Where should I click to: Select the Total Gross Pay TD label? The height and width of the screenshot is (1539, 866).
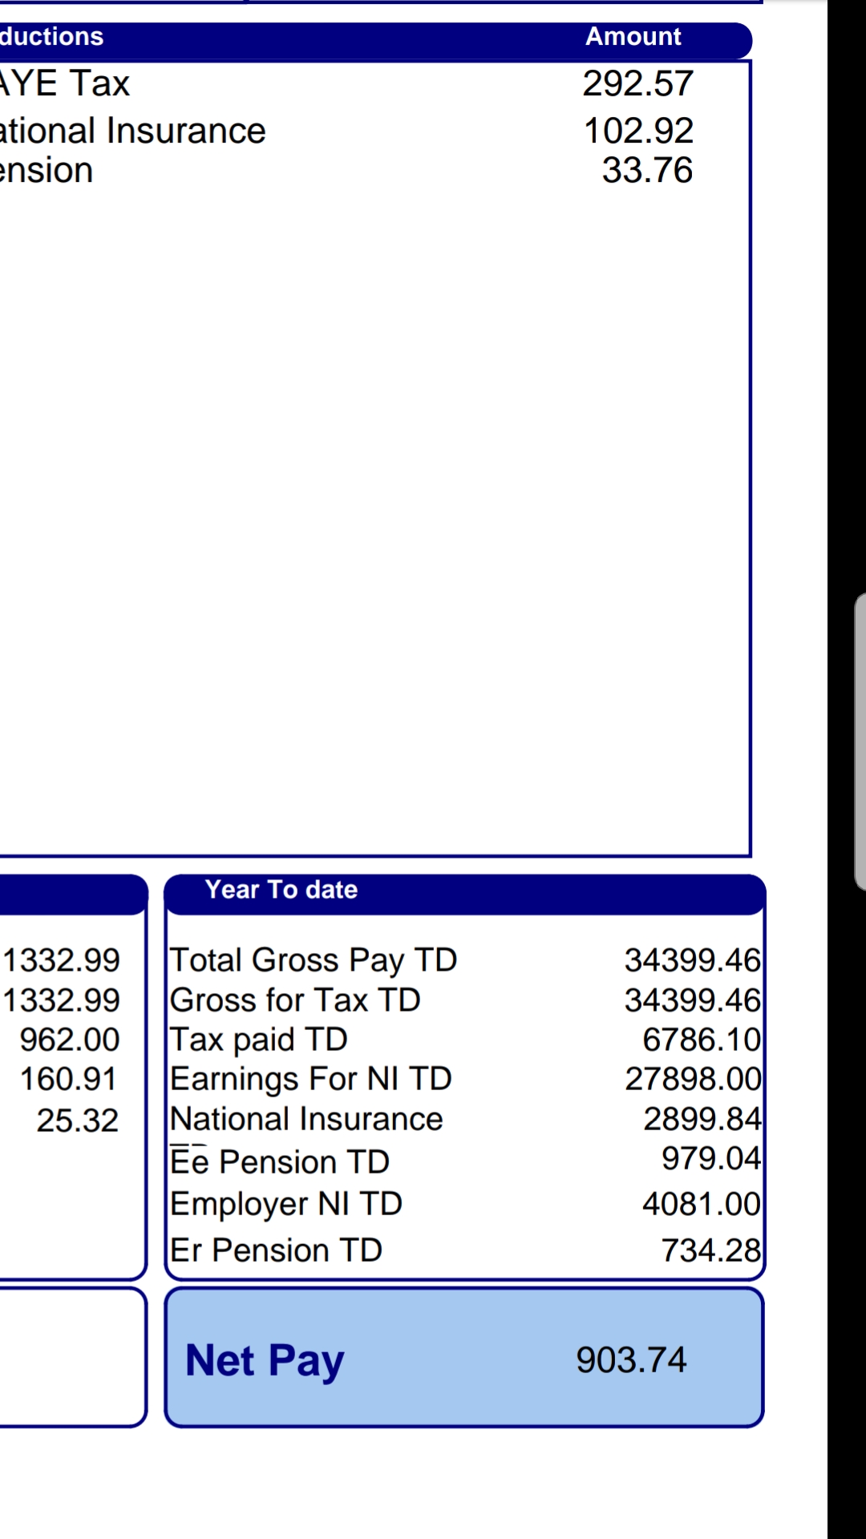click(313, 960)
